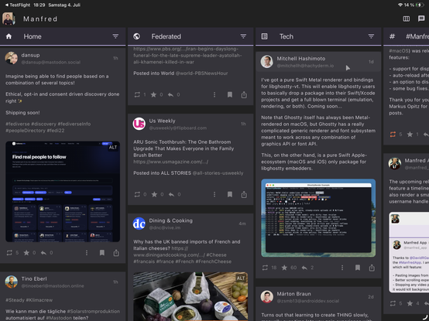Bookmark the Mitchell Hashimoto post
Screen dimensions: 429x321
coord(357,268)
